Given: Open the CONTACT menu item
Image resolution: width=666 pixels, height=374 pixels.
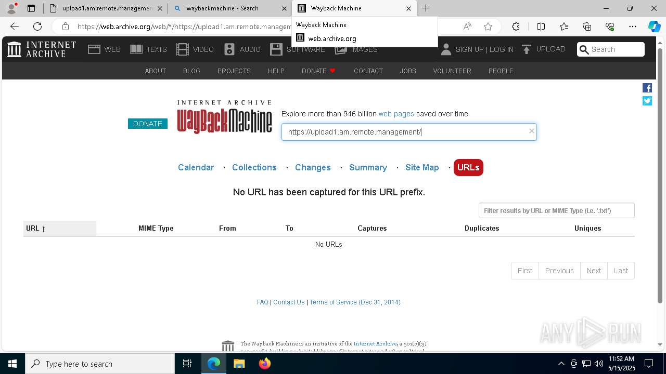Looking at the screenshot, I should click(368, 71).
